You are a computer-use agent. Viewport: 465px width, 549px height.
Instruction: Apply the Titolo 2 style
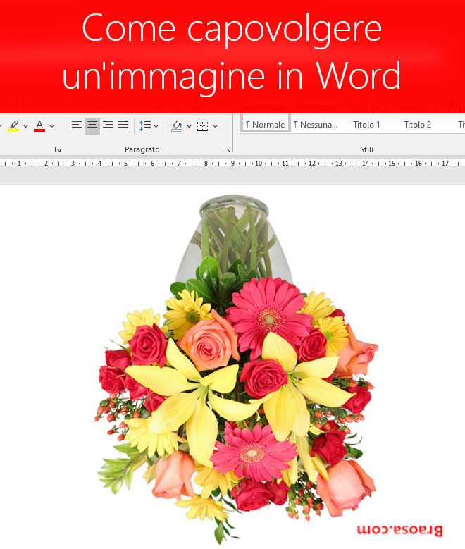click(x=417, y=125)
